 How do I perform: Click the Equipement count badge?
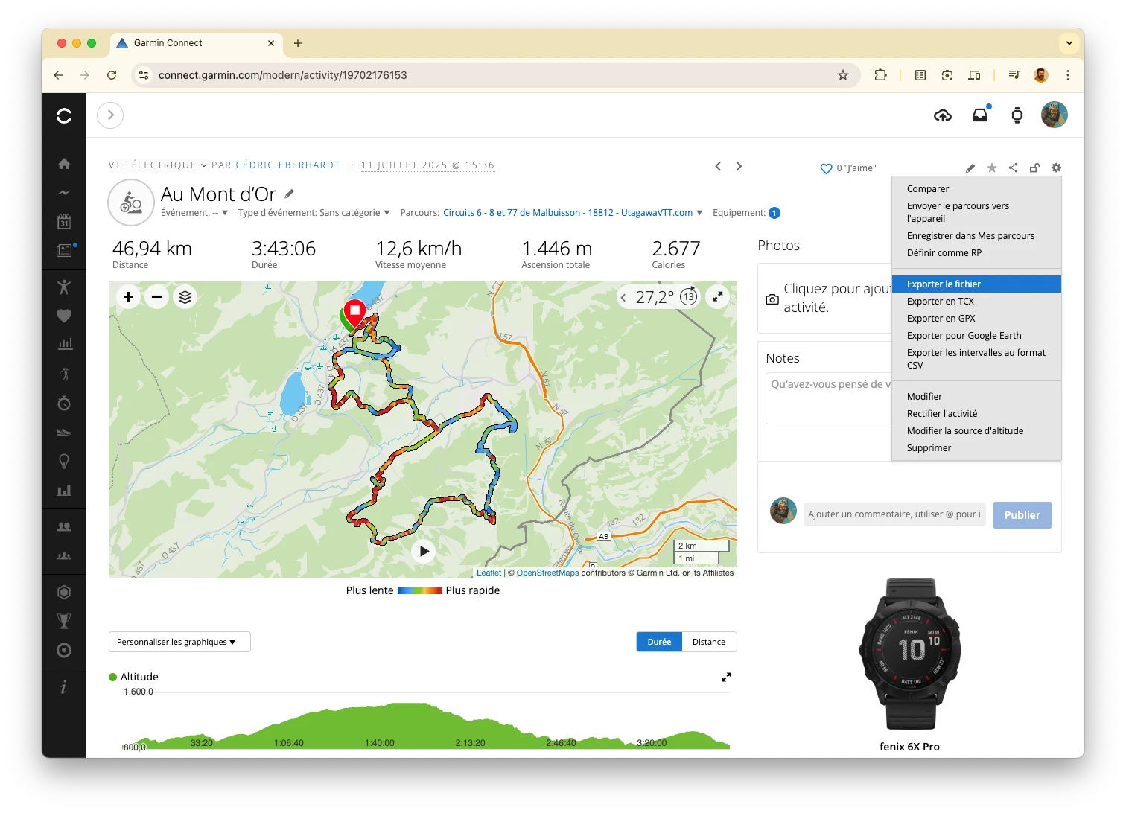pos(774,213)
